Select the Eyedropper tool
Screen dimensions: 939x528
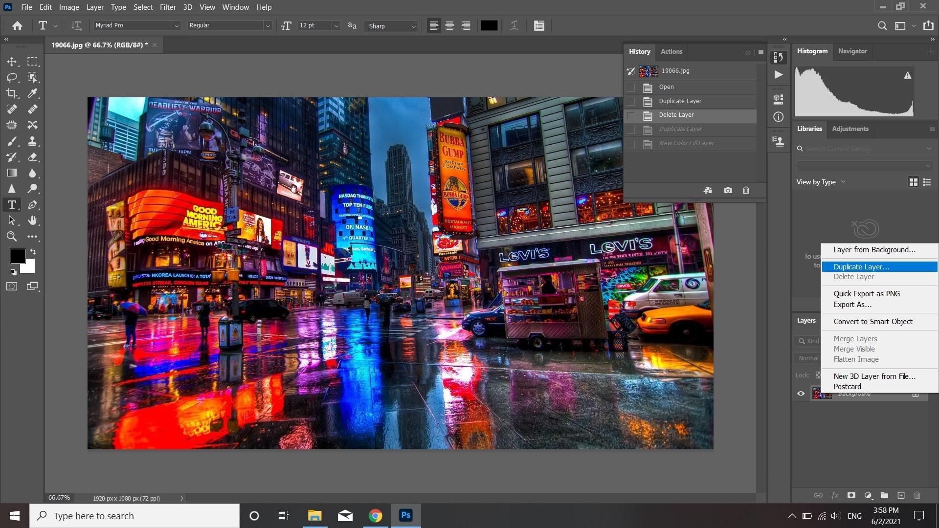click(32, 93)
